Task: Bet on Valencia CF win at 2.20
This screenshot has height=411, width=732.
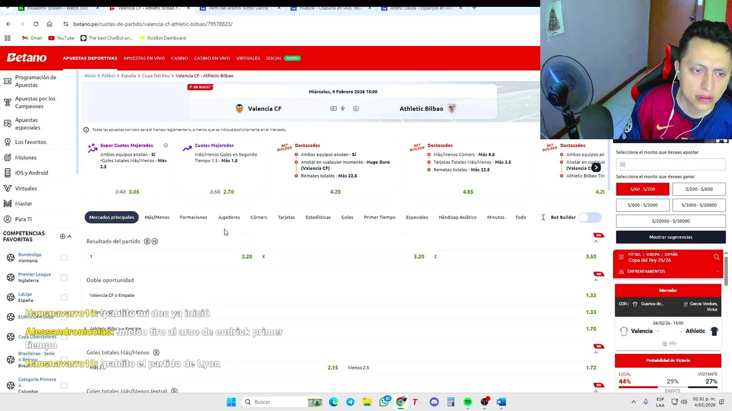Action: (170, 257)
